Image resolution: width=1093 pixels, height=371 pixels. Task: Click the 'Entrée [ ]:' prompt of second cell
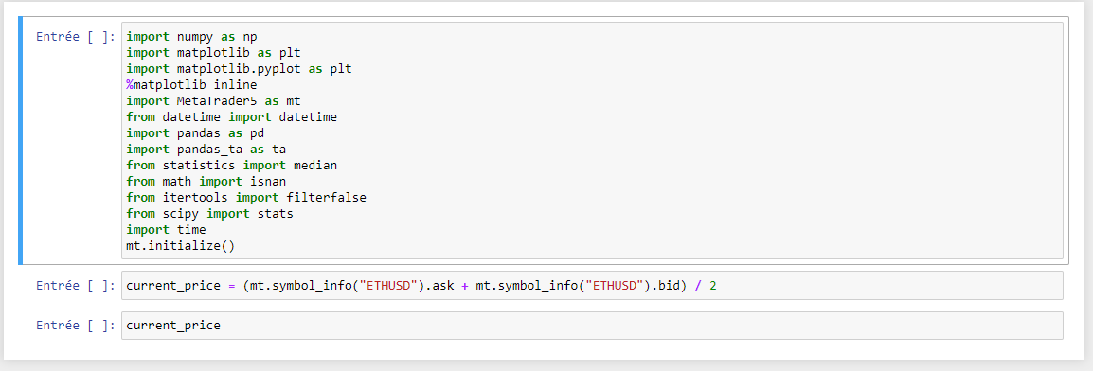(x=75, y=286)
